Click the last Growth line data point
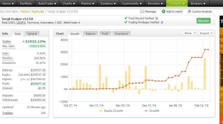The width and height of the screenshot is (223, 124). coord(208,50)
